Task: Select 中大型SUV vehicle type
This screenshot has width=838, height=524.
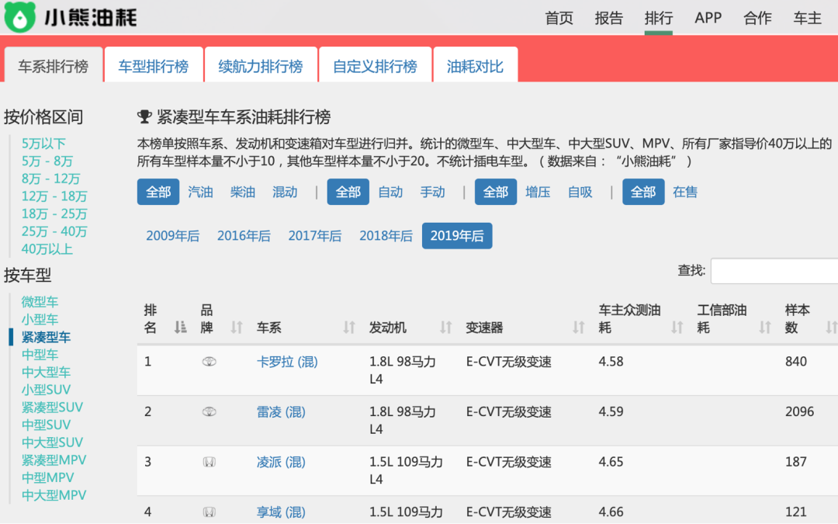Action: pyautogui.click(x=53, y=442)
